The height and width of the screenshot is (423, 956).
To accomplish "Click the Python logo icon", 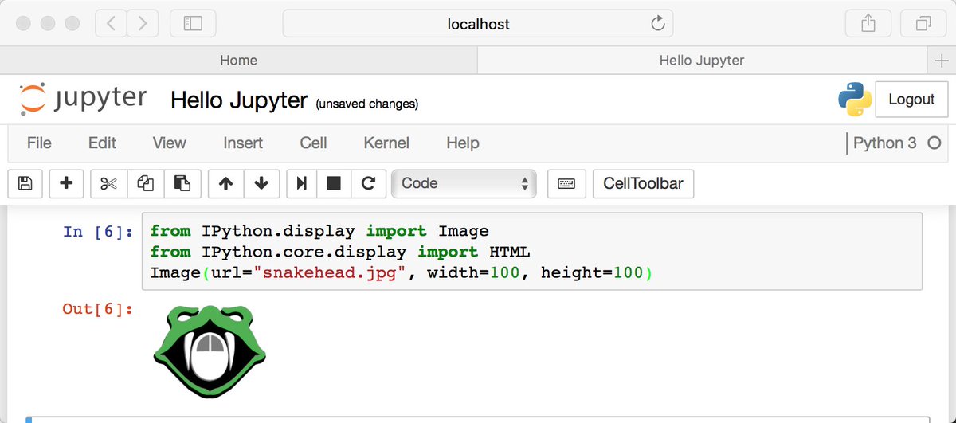I will pyautogui.click(x=854, y=99).
